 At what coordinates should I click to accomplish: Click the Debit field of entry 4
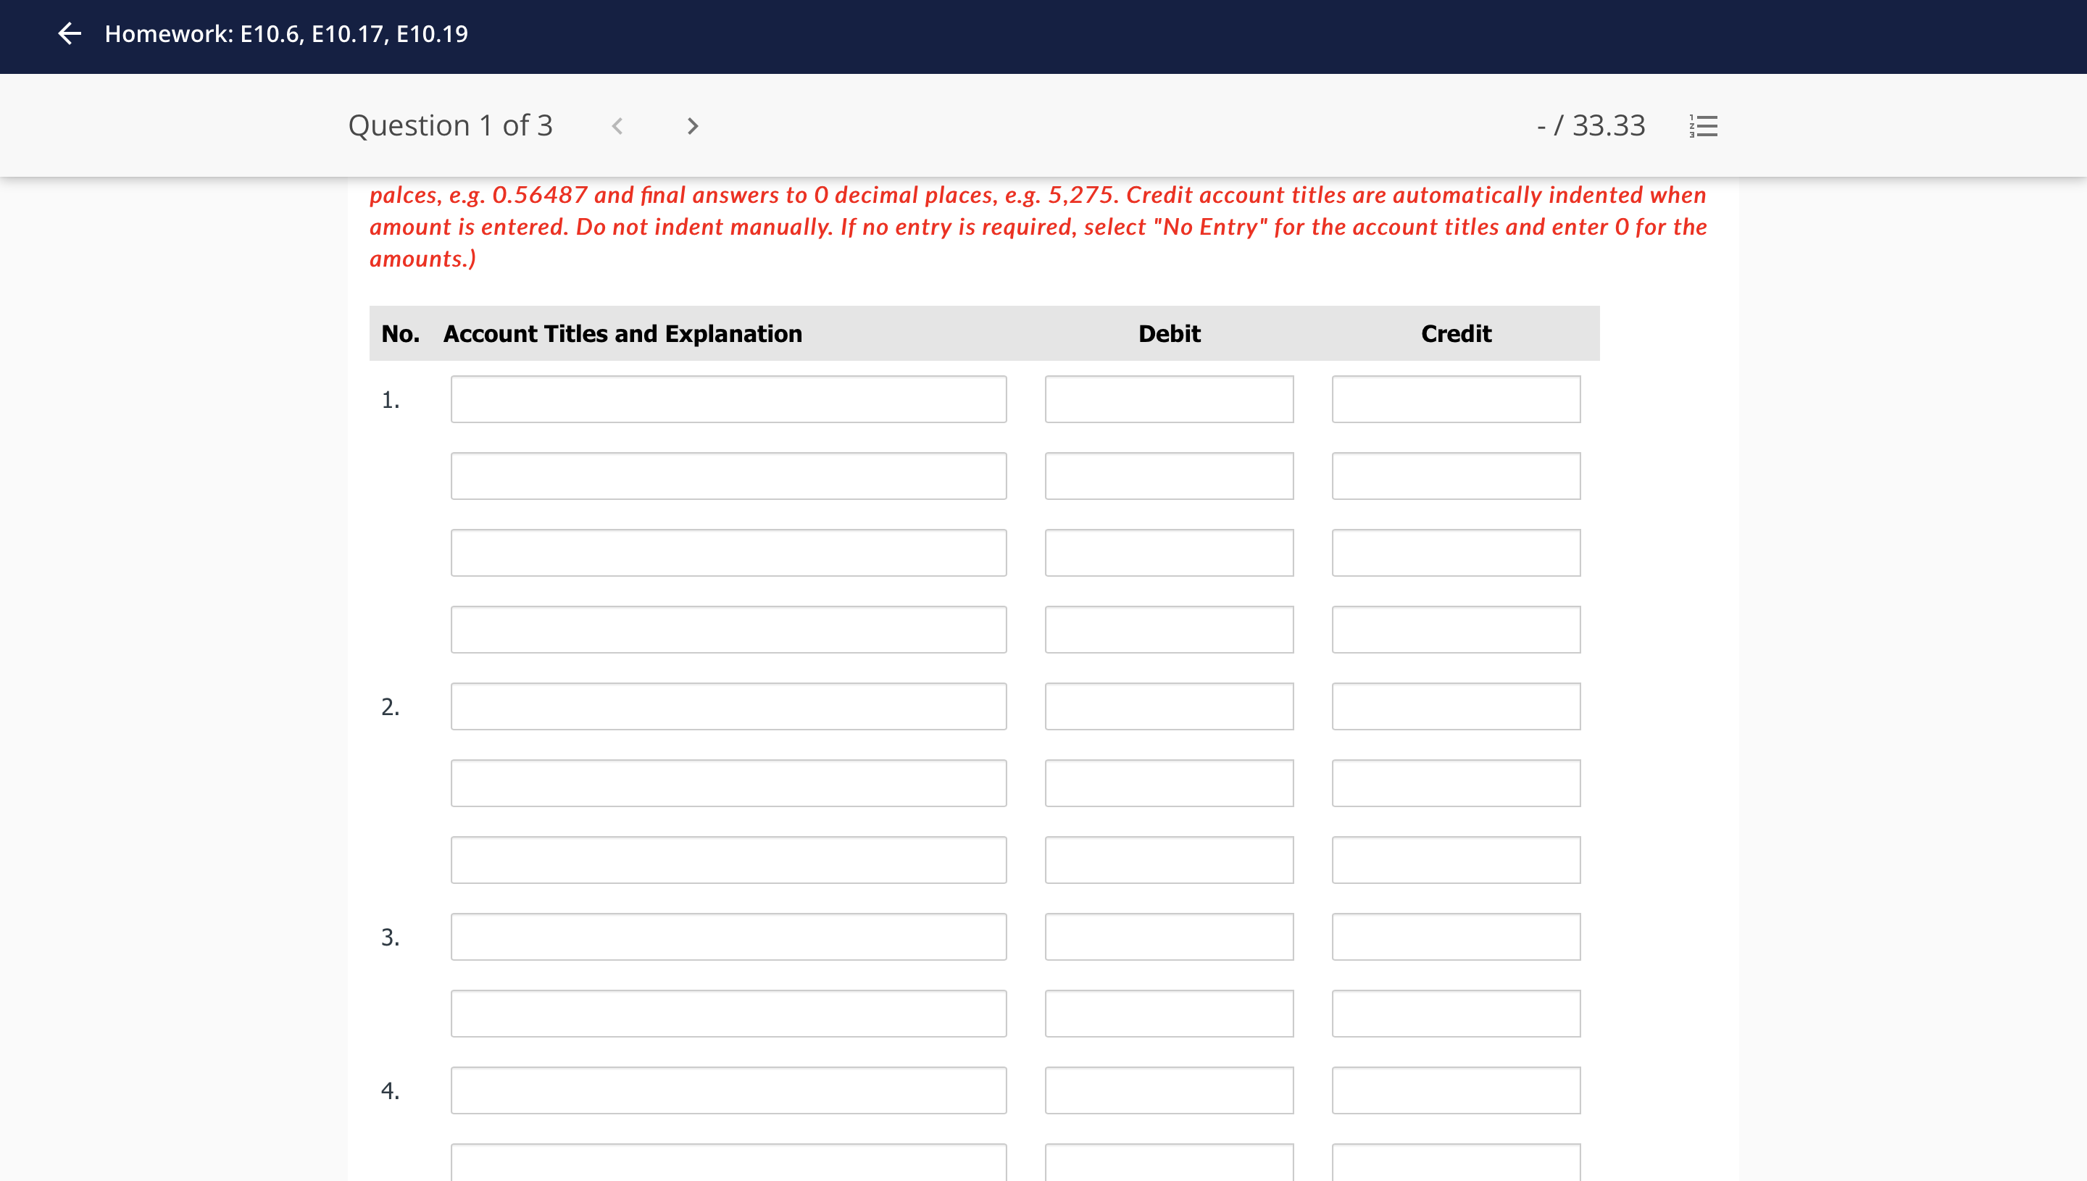pos(1169,1089)
